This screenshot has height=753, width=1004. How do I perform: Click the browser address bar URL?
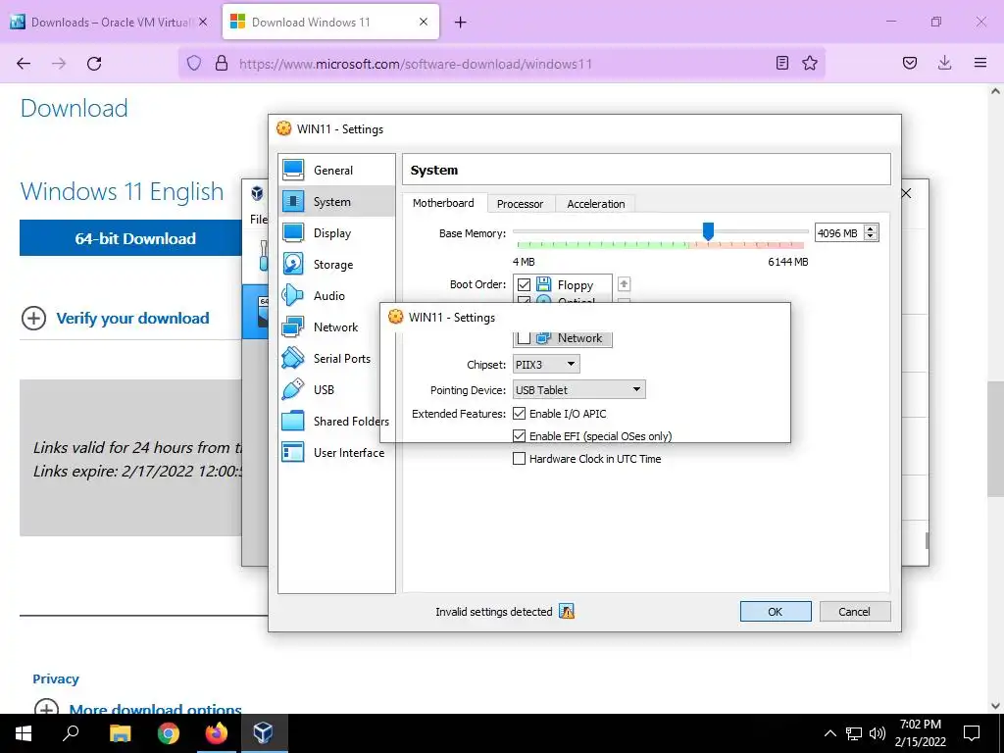(416, 64)
